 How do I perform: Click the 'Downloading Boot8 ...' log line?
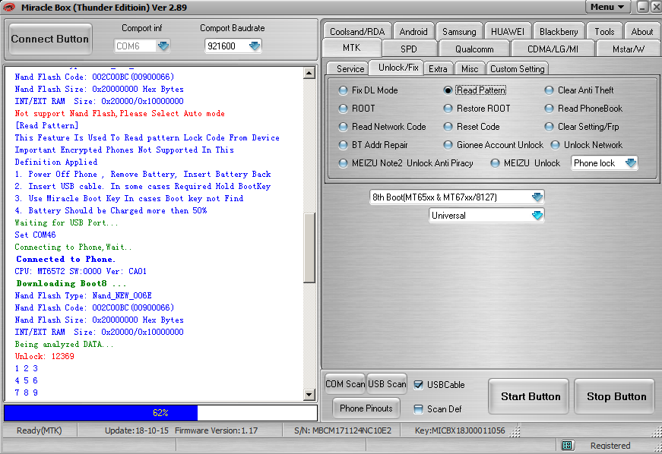point(71,283)
